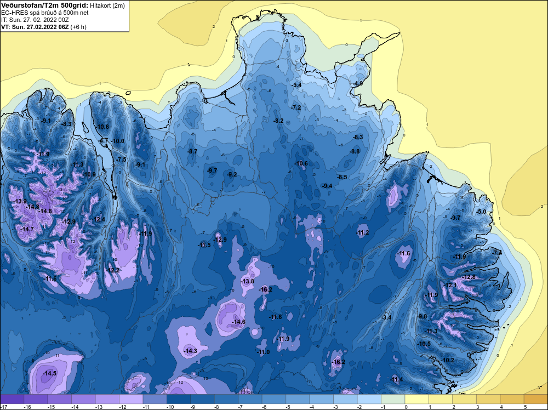
Task: Select the -7.2 temperature label
Action: [296, 107]
